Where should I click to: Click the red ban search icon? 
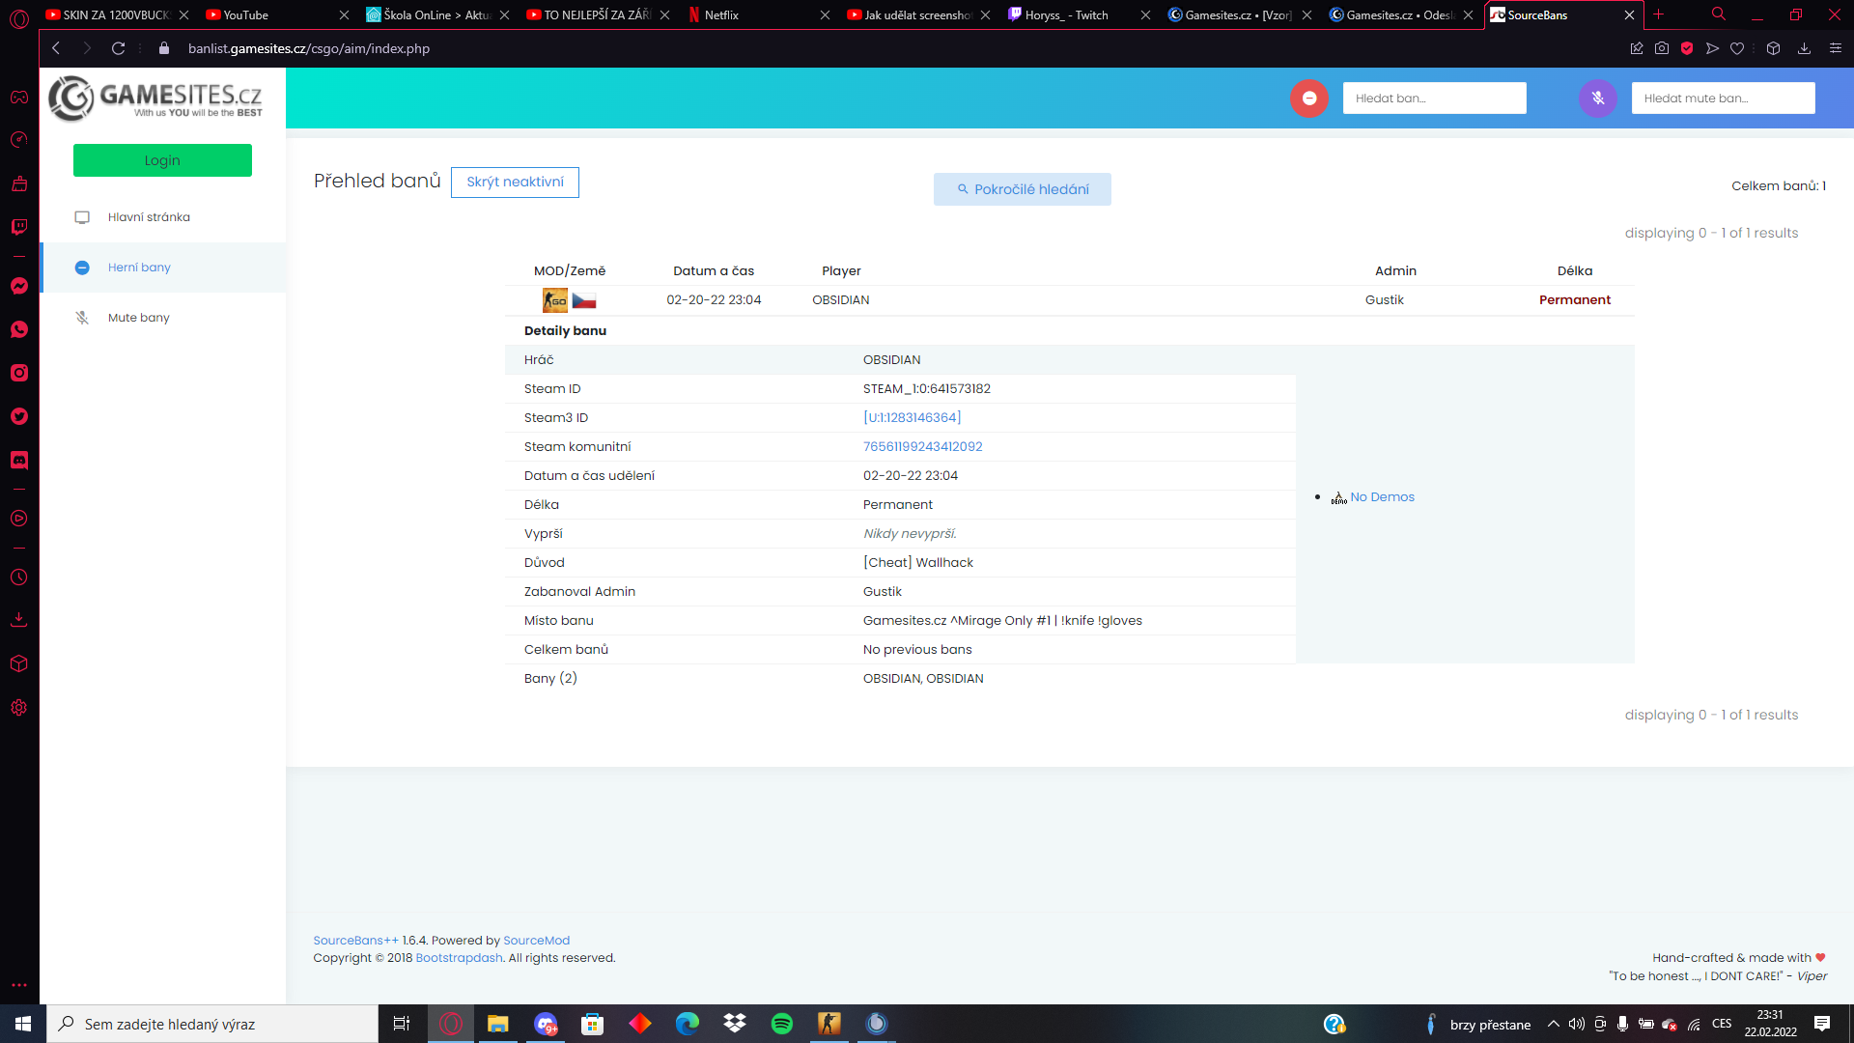(1308, 99)
